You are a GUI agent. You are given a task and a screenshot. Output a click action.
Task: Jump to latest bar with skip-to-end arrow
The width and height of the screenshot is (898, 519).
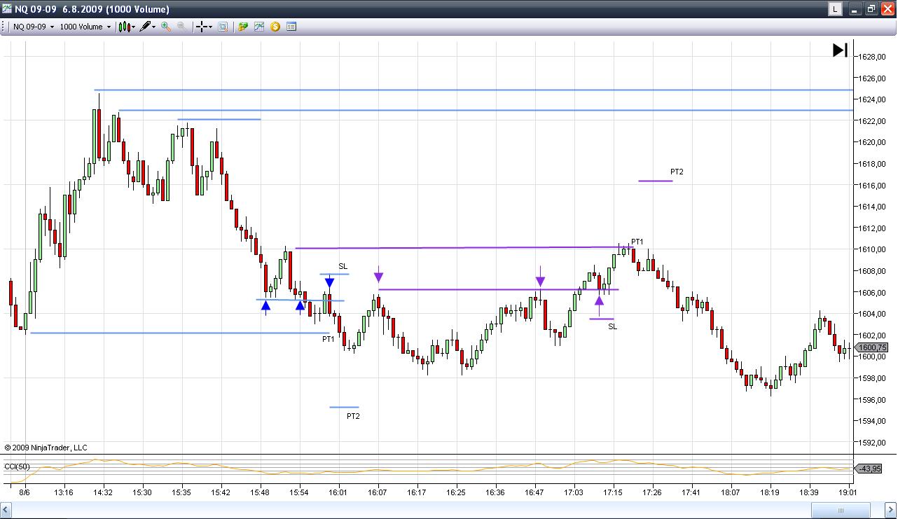pos(840,50)
